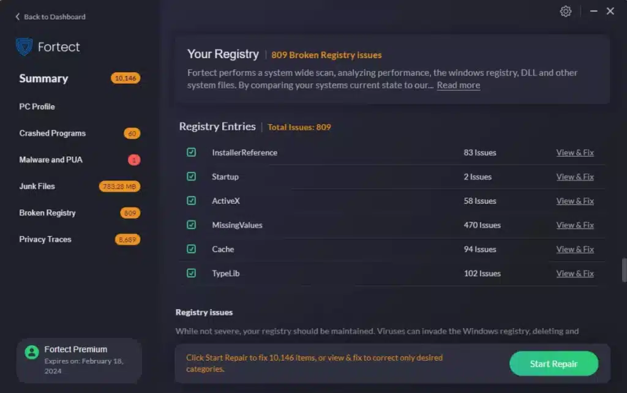Uncheck the InstallerReference checkbox

(x=191, y=152)
